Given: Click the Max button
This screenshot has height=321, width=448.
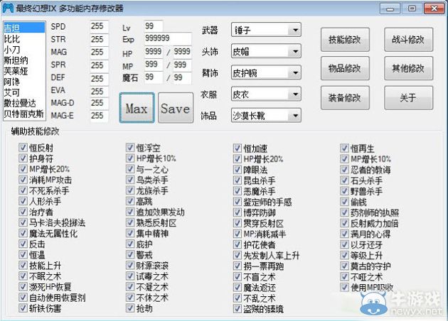Looking at the screenshot, I should tap(137, 108).
